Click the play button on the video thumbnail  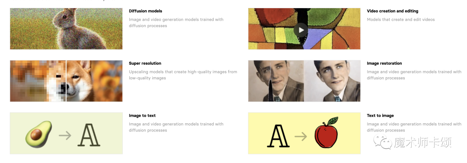point(301,30)
